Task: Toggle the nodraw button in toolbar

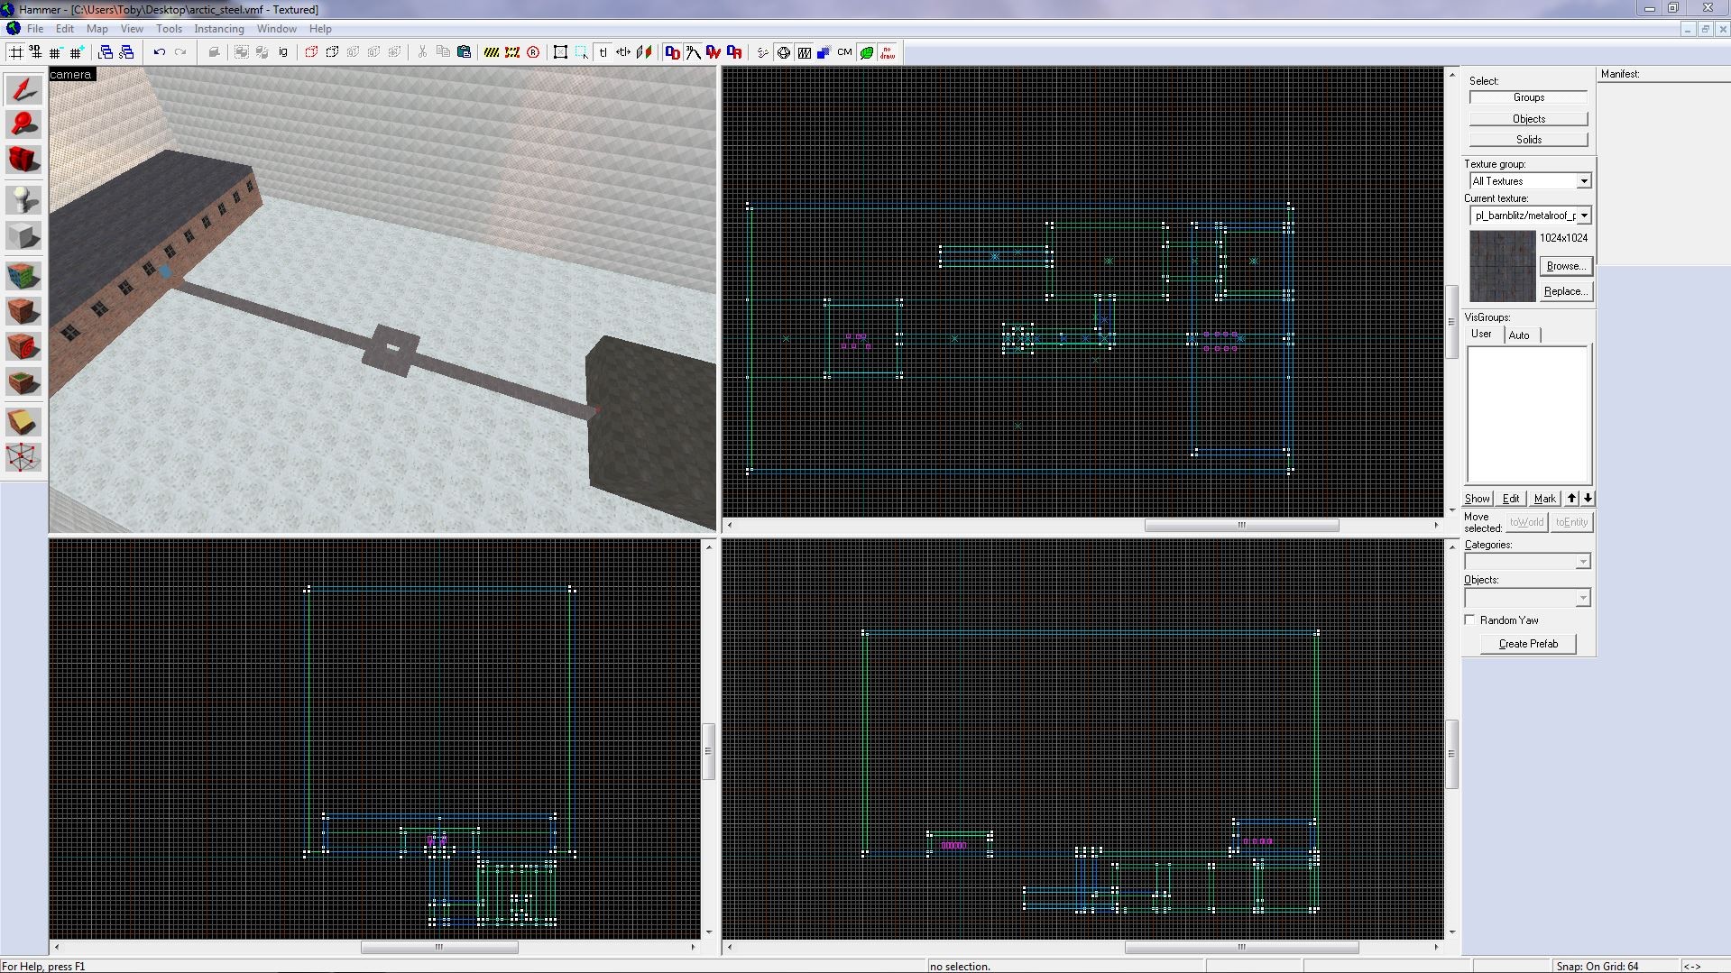Action: pyautogui.click(x=888, y=52)
